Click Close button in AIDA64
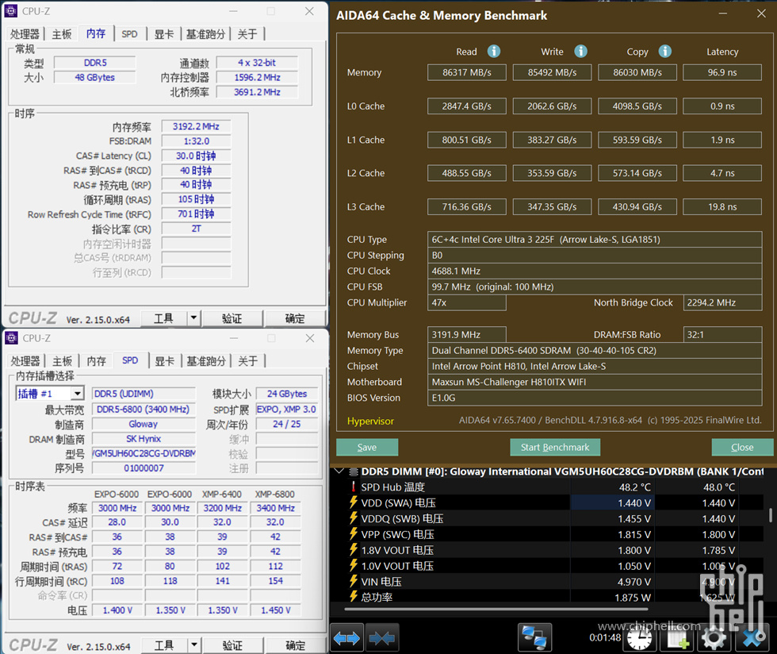 742,447
